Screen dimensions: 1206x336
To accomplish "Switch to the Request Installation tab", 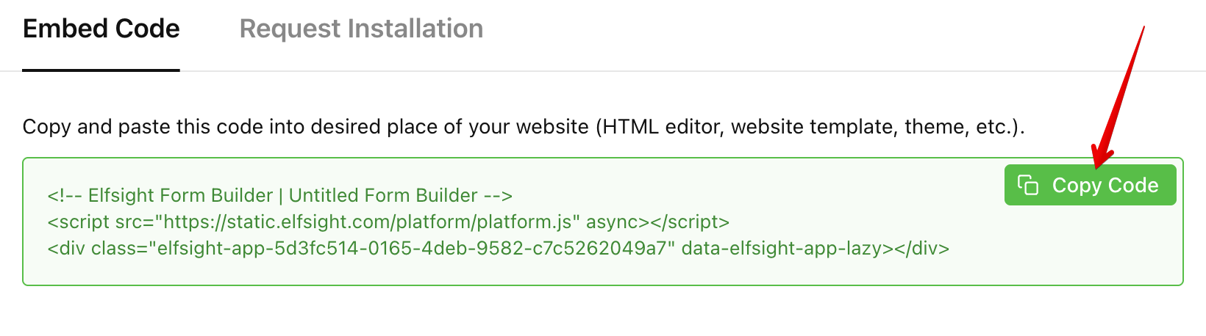I will (361, 29).
